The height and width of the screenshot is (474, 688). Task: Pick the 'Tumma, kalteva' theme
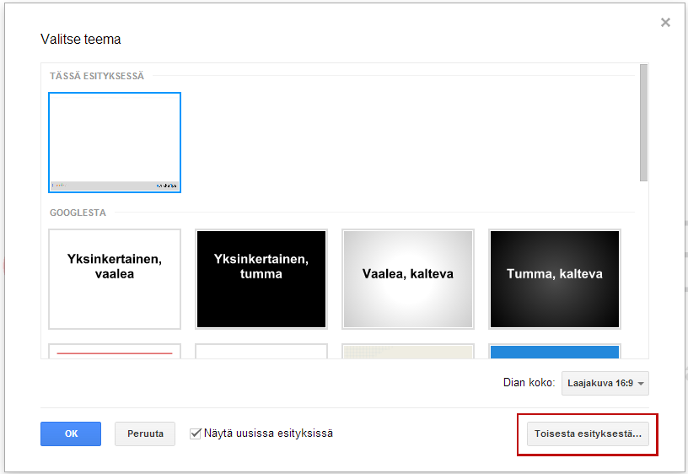(x=555, y=278)
